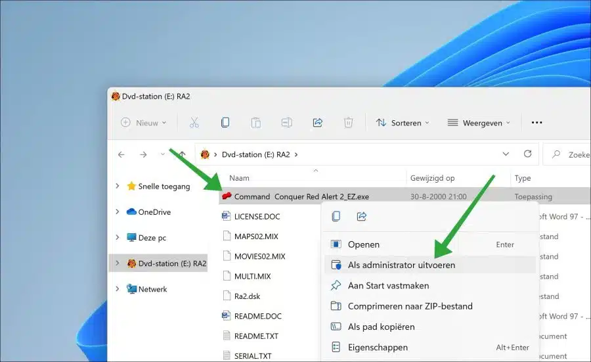Choose Comprimeren naar ZIP-bestand
591x362 pixels.
pos(430,305)
